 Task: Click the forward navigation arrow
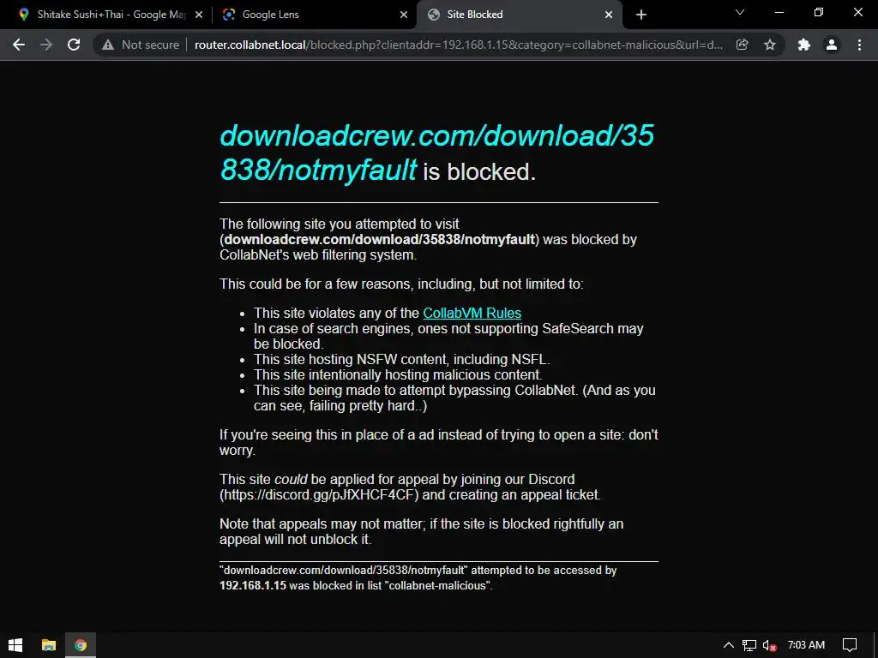coord(46,45)
